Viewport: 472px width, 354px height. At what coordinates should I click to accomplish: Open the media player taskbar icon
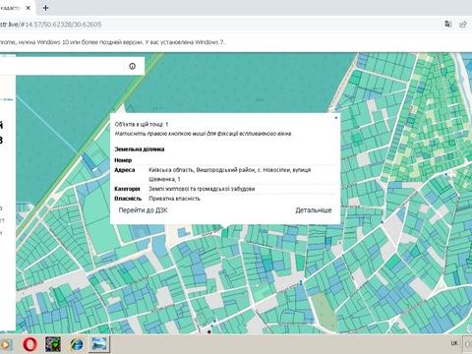tap(6, 344)
